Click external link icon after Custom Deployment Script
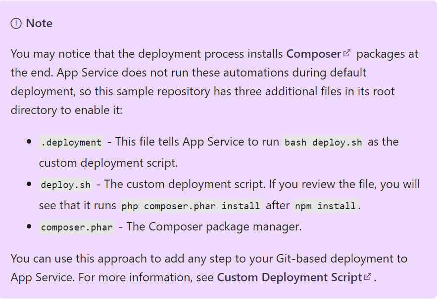437x301 pixels. pos(368,276)
